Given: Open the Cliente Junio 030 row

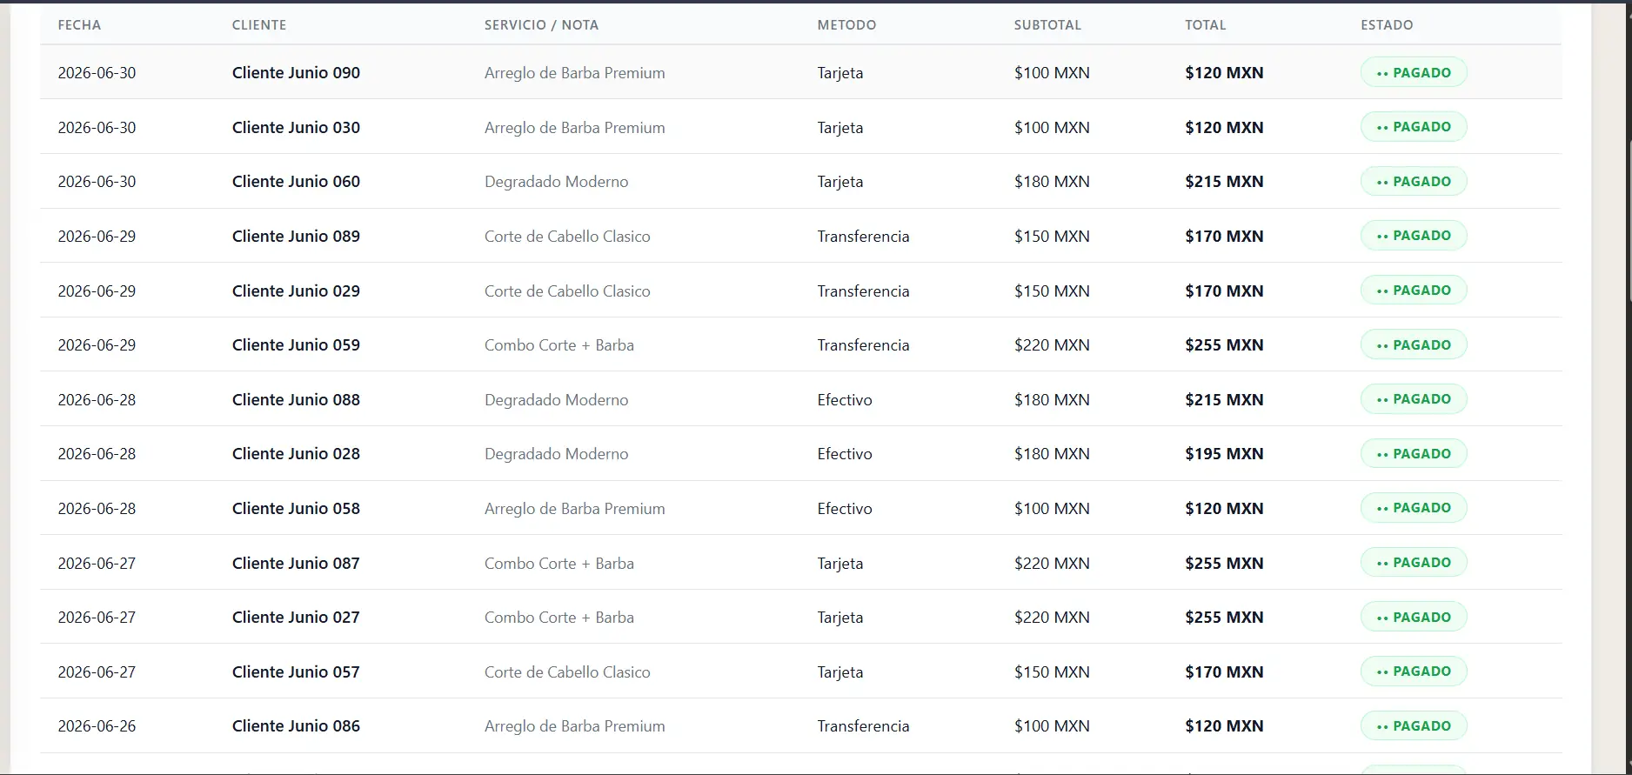Looking at the screenshot, I should coord(800,127).
